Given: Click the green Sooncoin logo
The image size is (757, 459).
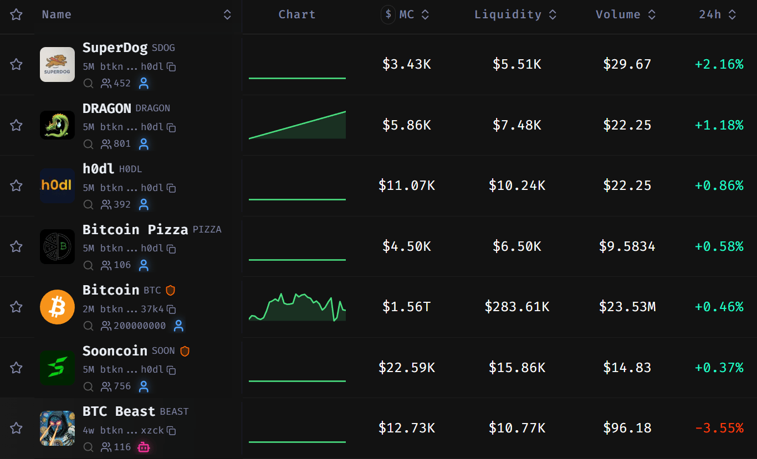Looking at the screenshot, I should (57, 368).
